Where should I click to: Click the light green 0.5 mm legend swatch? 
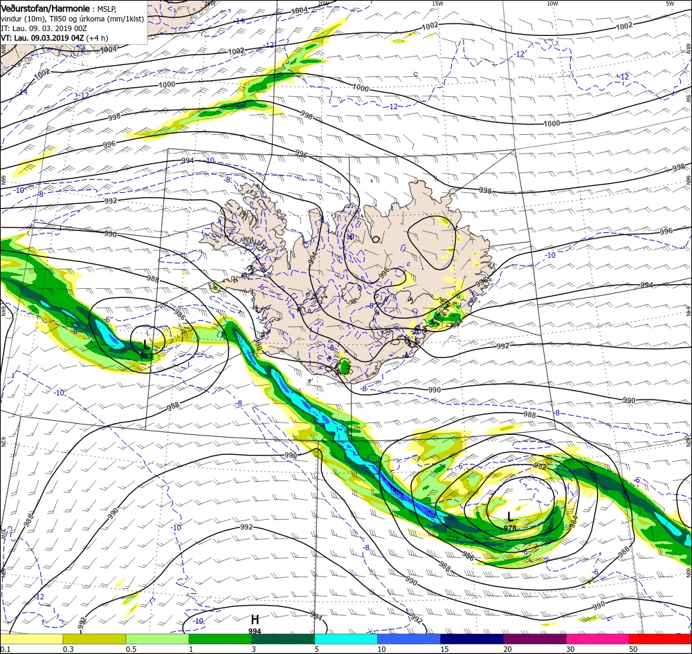(157, 639)
